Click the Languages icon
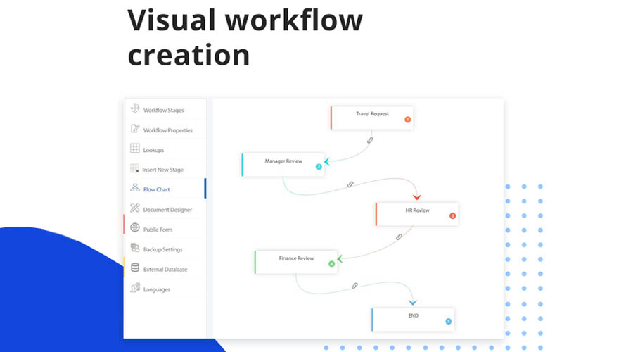 click(135, 288)
